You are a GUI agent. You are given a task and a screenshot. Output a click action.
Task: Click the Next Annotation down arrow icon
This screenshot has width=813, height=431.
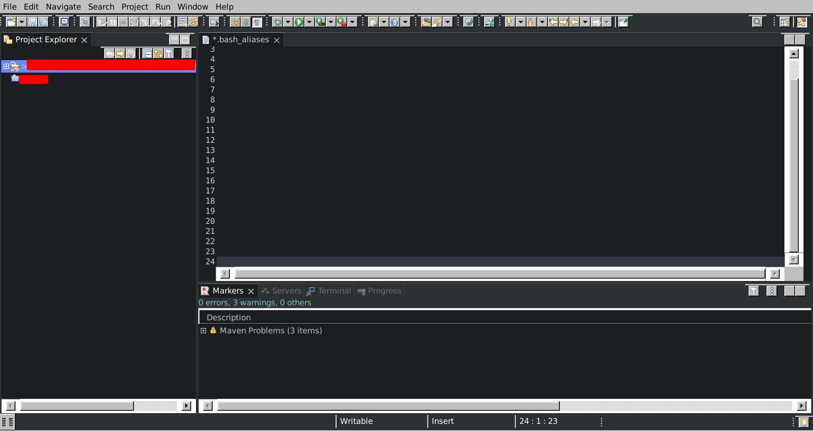click(x=509, y=22)
